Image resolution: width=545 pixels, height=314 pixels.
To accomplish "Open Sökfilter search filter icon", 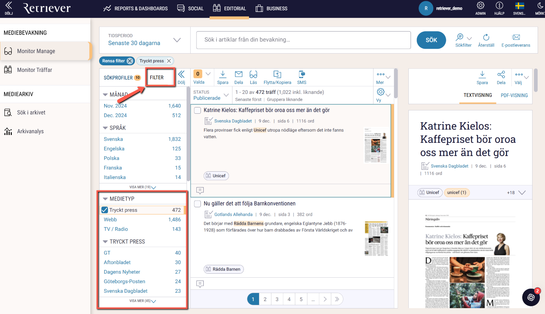I will tap(463, 40).
